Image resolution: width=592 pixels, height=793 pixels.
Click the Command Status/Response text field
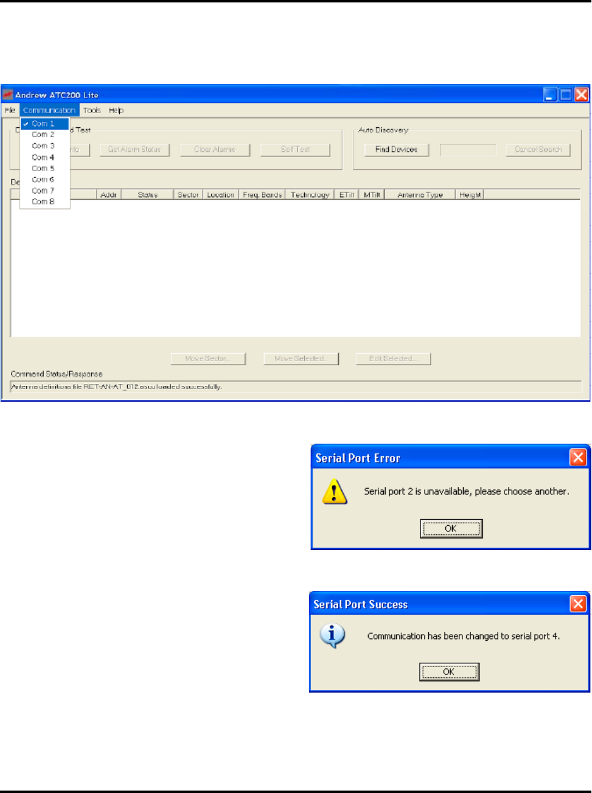296,386
